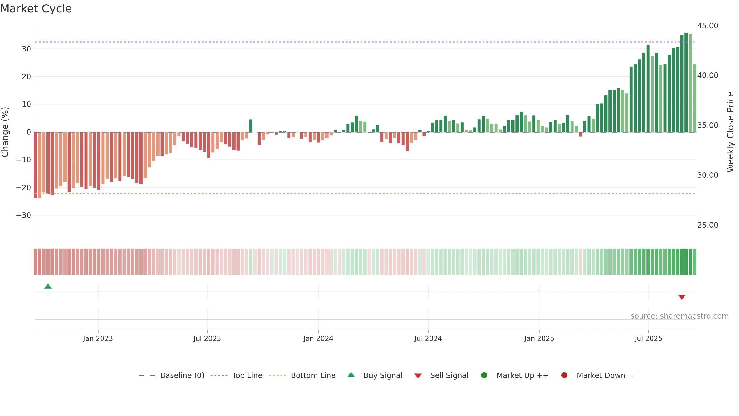Image resolution: width=739 pixels, height=416 pixels.
Task: Click the orange dotted Bottom Line swatch
Action: (277, 375)
